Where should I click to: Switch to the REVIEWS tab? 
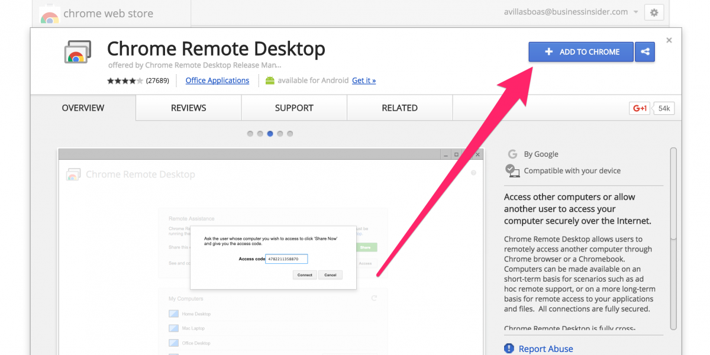click(189, 108)
